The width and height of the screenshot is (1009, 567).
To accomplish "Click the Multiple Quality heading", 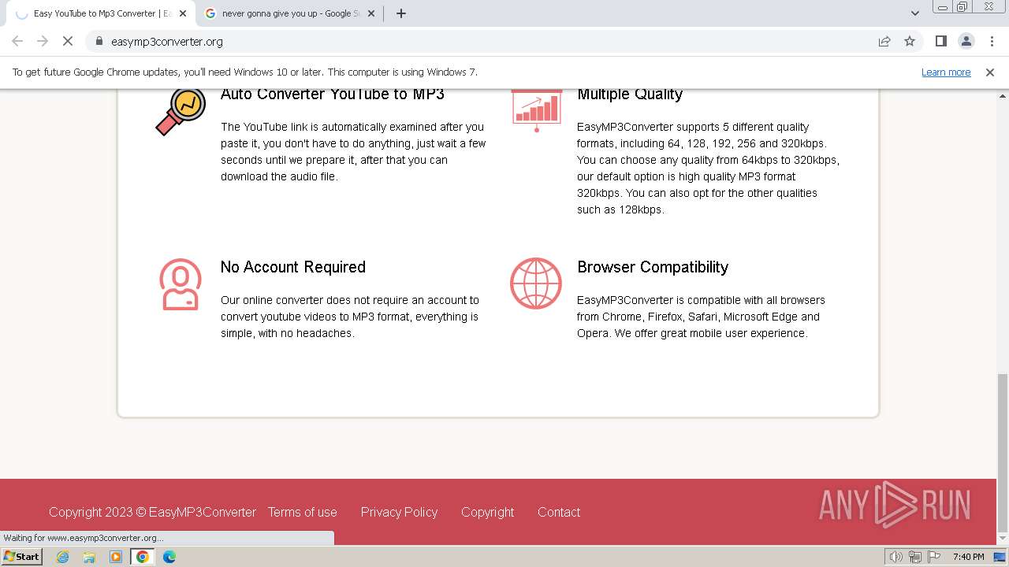I will (630, 94).
